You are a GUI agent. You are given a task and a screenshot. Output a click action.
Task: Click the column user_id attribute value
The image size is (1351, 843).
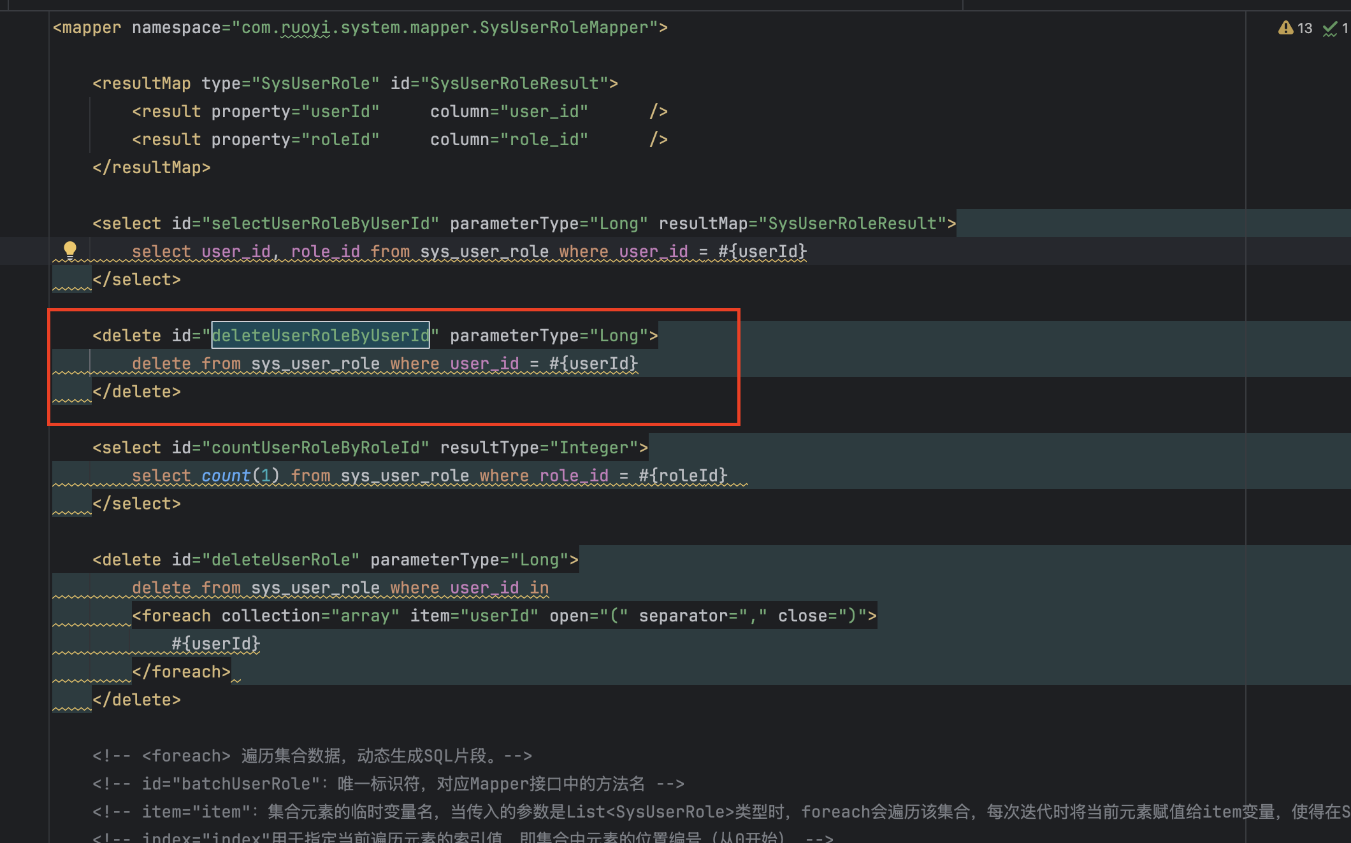(544, 111)
